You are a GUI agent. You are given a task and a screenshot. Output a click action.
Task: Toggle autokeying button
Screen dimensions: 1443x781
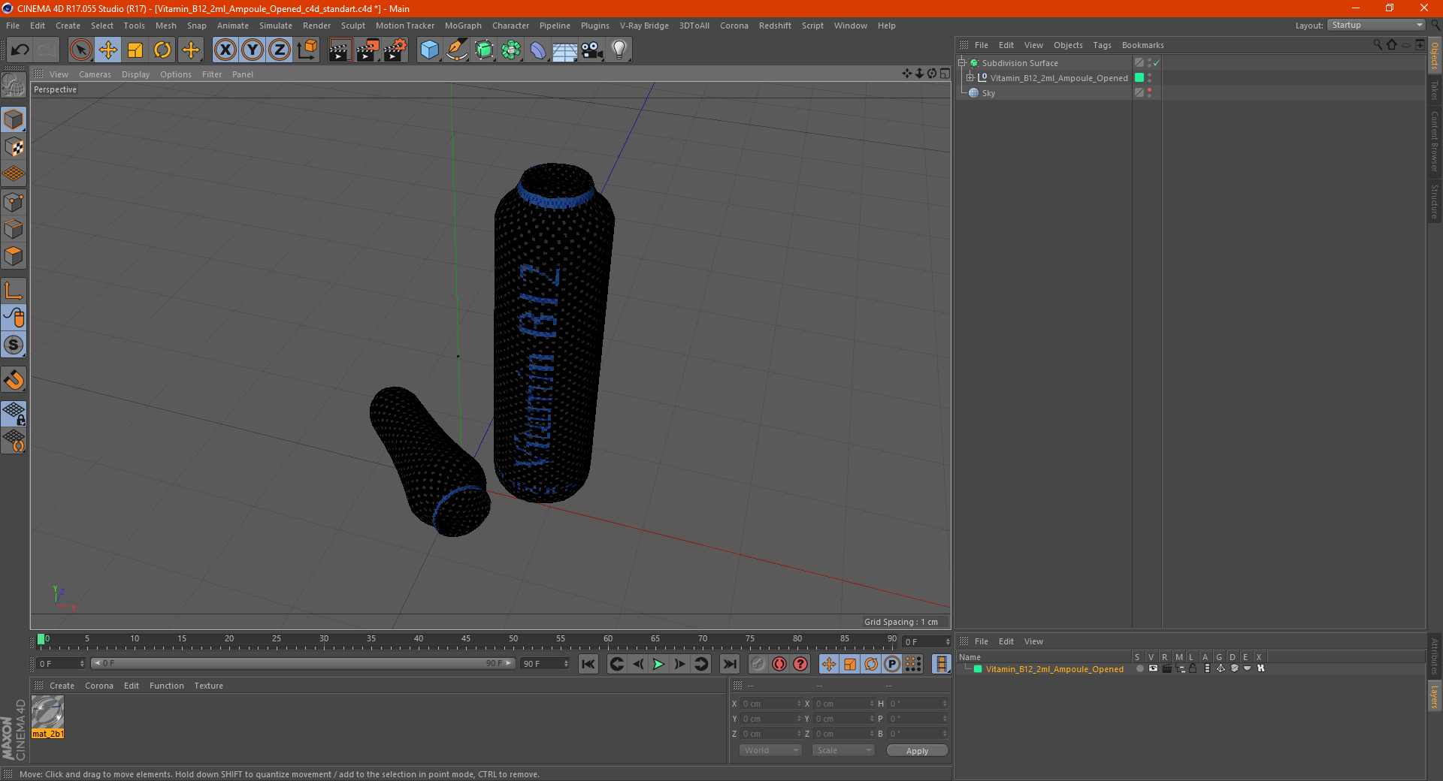click(x=779, y=664)
